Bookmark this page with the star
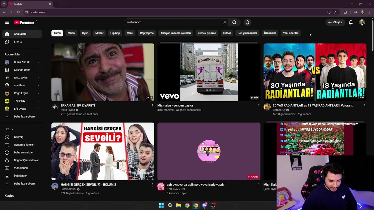Viewport: 374px width, 210px height. (335, 12)
